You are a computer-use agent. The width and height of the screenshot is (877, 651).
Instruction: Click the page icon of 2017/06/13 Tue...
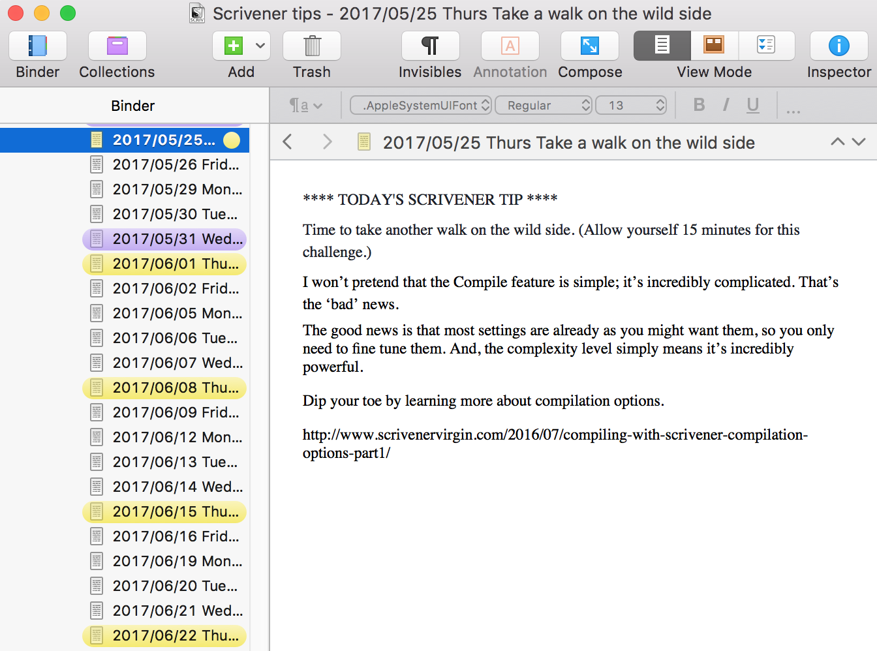coord(97,462)
